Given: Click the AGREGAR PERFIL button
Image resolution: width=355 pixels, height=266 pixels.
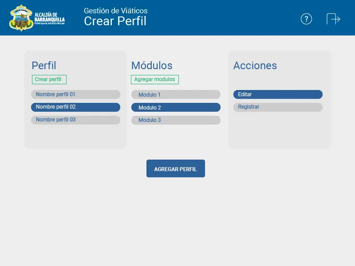Looking at the screenshot, I should tap(176, 168).
